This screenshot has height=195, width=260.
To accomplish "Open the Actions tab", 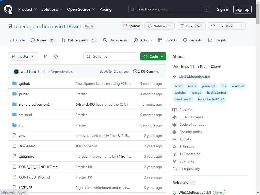I will (143, 40).
